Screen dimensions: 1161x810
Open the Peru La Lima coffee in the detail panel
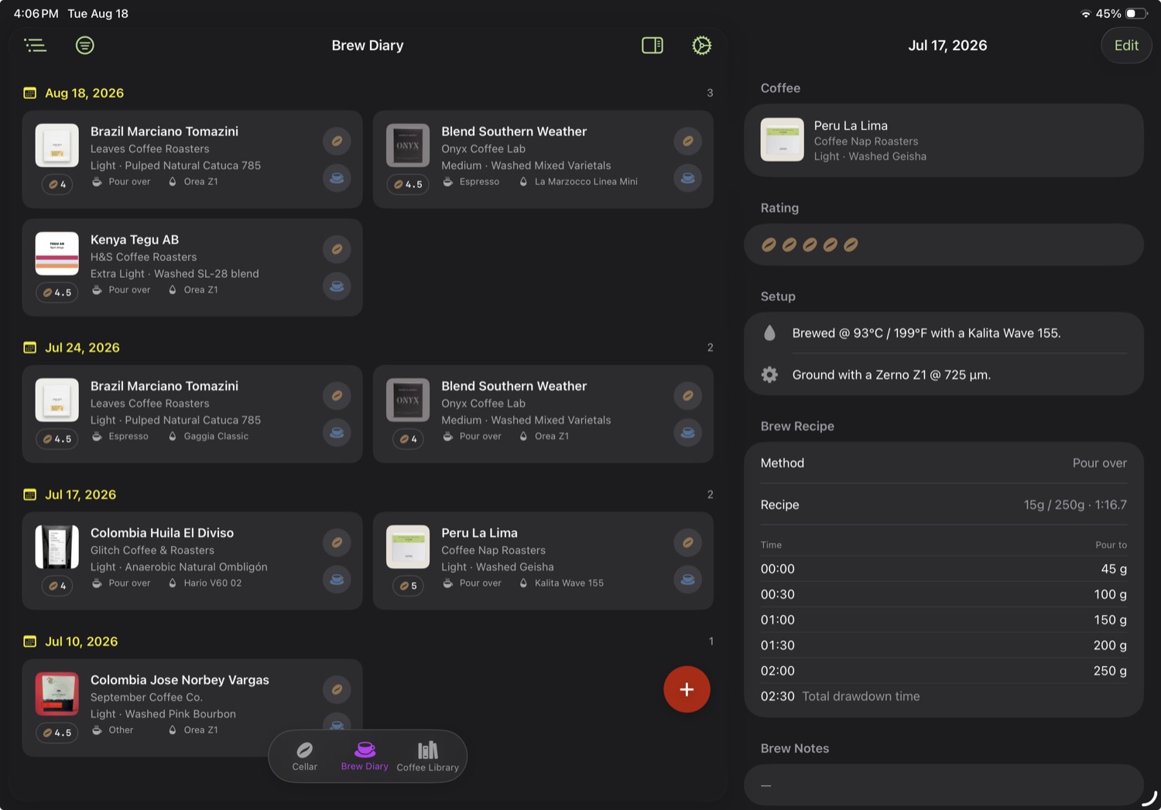(x=944, y=140)
